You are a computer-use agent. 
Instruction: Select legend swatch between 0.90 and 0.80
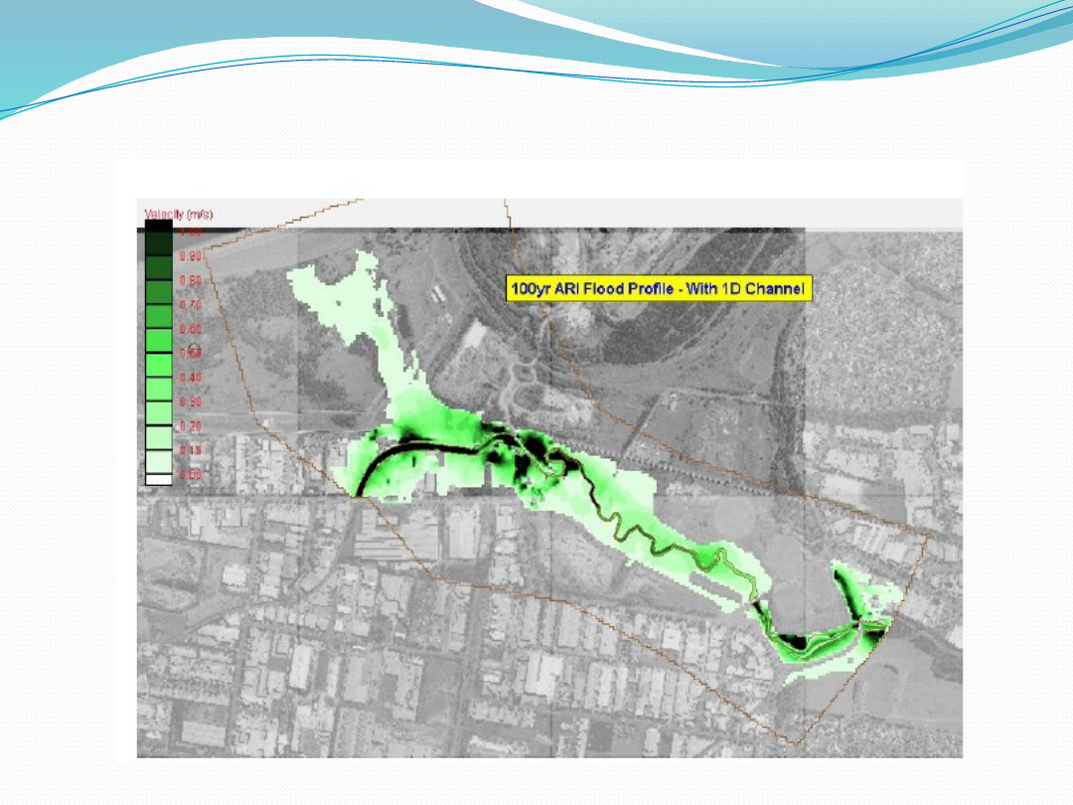[x=158, y=268]
